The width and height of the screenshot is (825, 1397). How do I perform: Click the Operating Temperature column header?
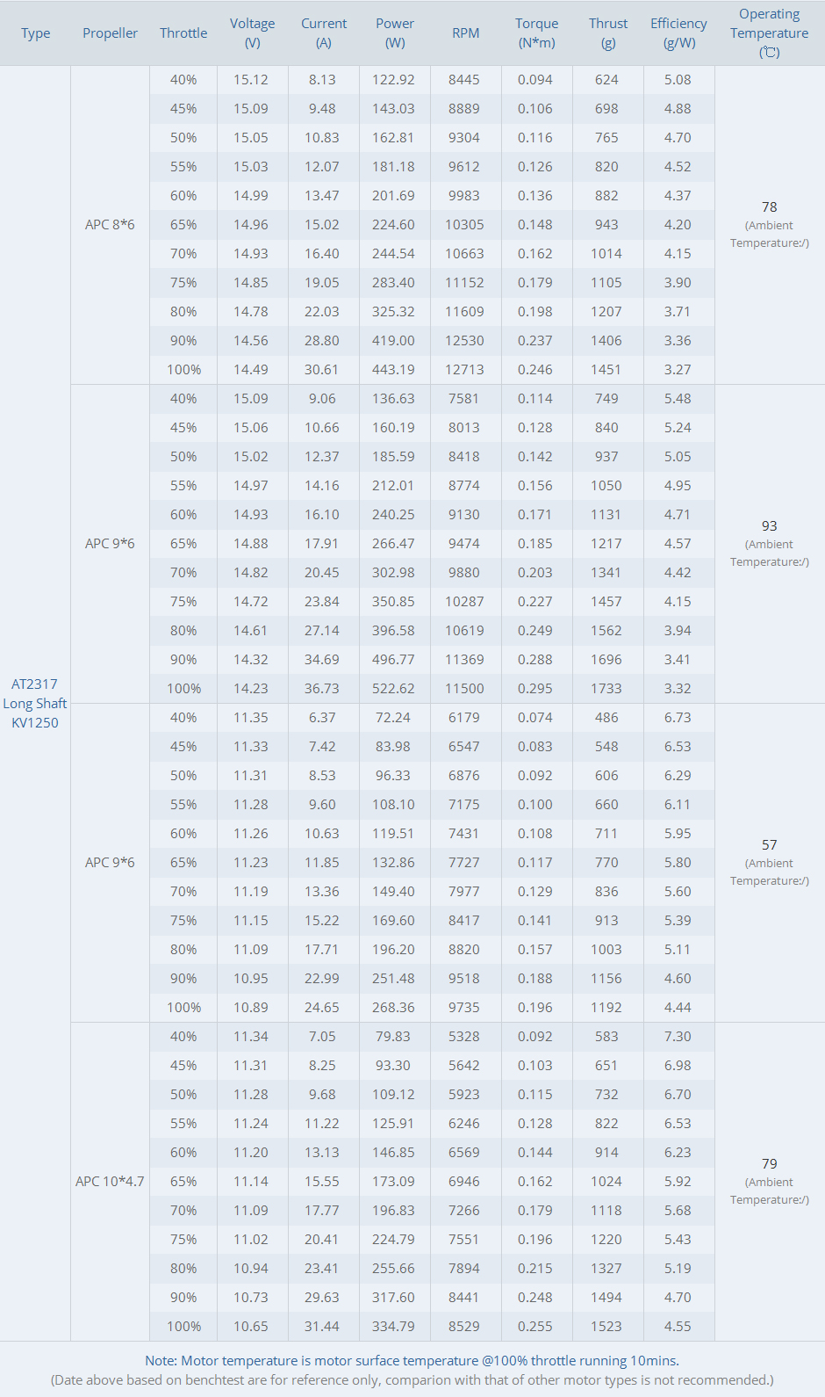769,33
